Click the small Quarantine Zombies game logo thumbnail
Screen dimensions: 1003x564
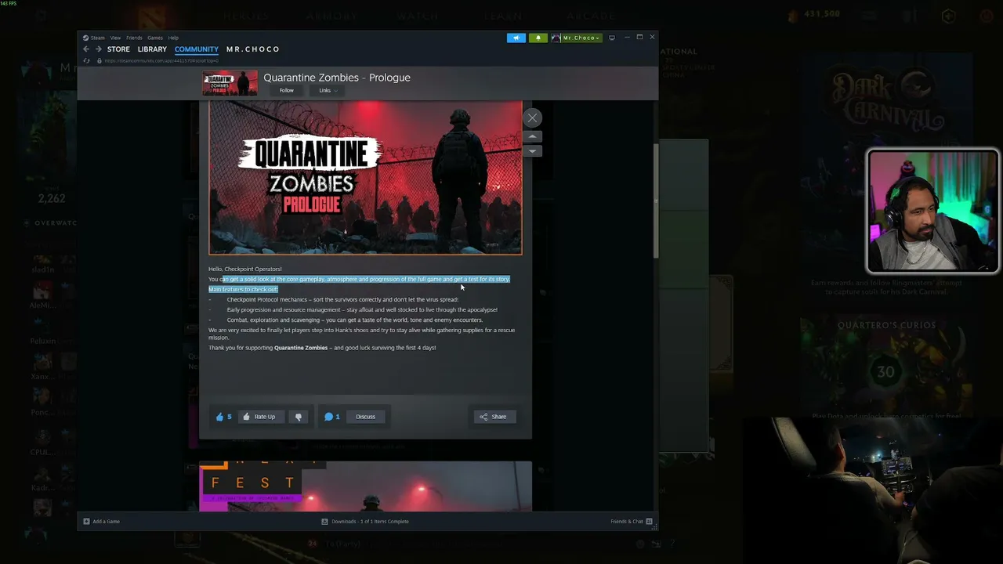[230, 83]
